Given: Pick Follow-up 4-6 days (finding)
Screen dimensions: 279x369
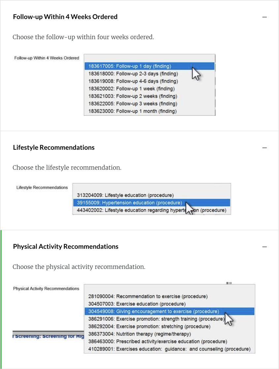Looking at the screenshot, I should pyautogui.click(x=133, y=81).
